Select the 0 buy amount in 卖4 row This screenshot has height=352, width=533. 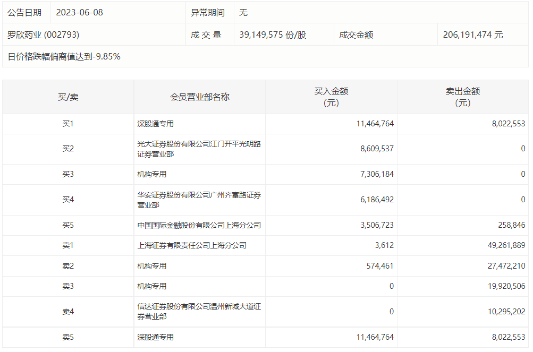(x=392, y=312)
